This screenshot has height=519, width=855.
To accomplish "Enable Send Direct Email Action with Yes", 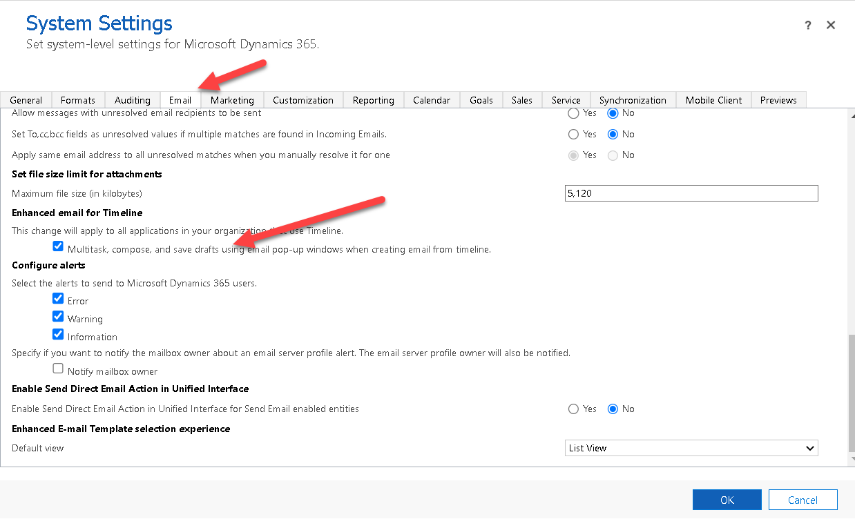I will [573, 409].
